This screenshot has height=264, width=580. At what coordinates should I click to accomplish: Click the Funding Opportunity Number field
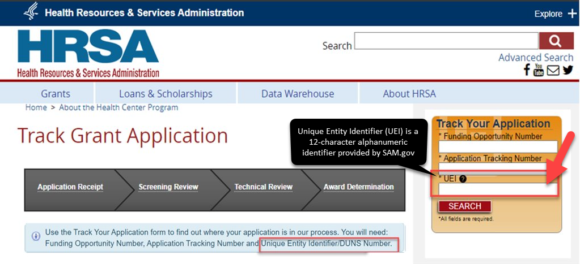tap(498, 147)
